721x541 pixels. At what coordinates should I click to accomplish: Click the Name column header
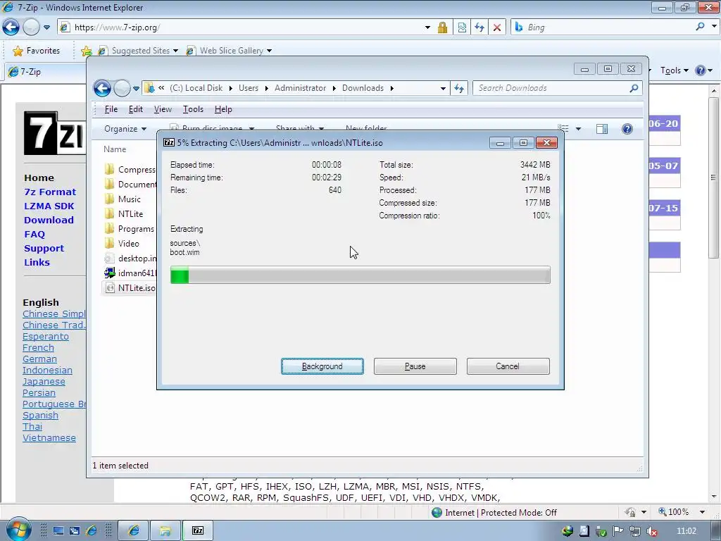[x=115, y=149]
